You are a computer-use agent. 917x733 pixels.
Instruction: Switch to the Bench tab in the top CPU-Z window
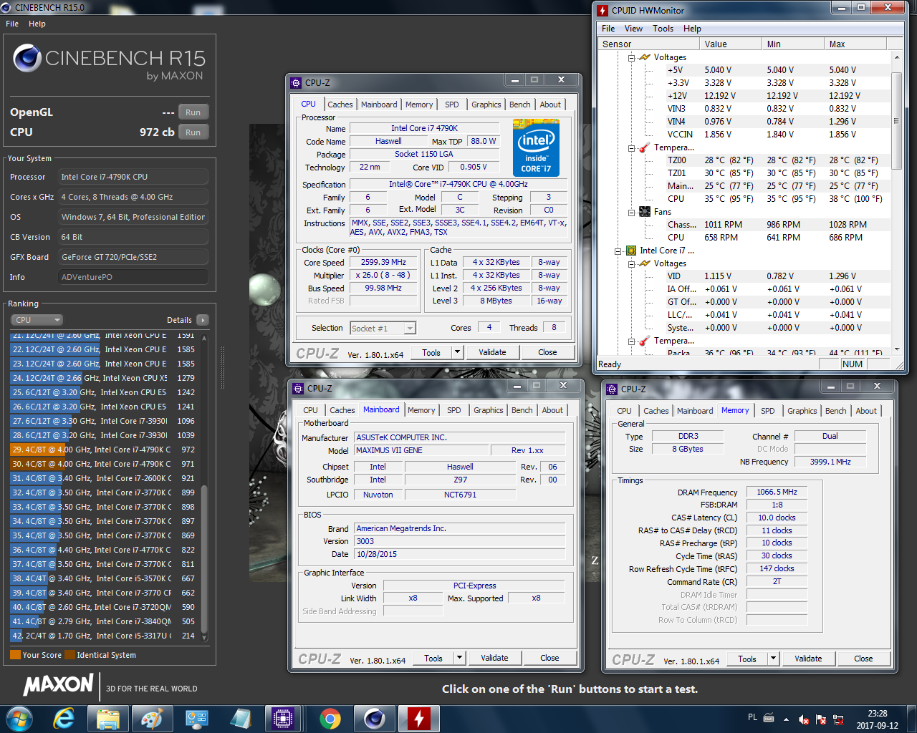point(520,105)
